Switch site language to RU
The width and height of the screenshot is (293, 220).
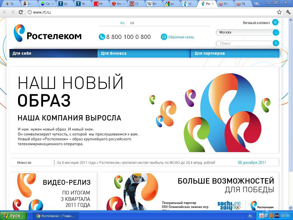tap(122, 23)
